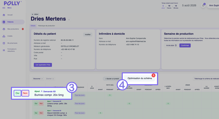
Task: Click national number 85.06.26-066.11
Action: [67, 40]
